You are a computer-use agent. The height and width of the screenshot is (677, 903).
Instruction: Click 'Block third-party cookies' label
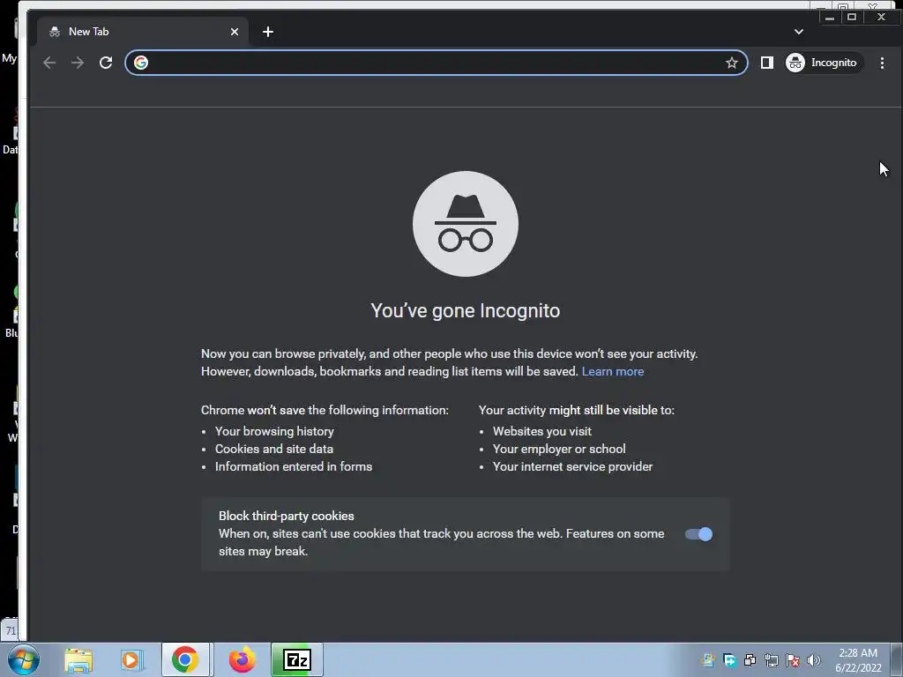pyautogui.click(x=287, y=516)
